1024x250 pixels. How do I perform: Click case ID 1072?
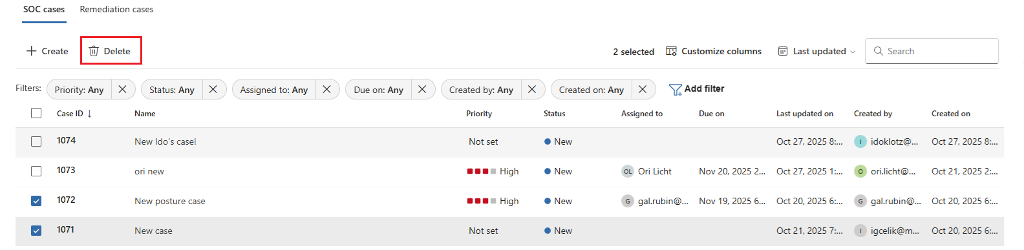coord(66,200)
